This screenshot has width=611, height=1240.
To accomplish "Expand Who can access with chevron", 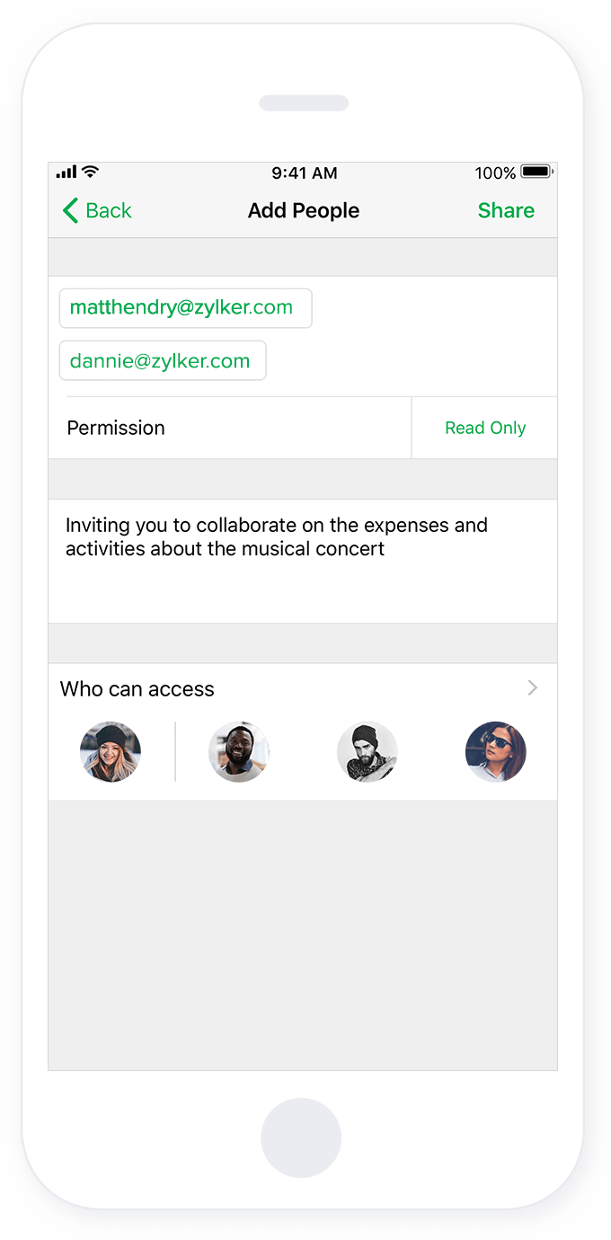I will (533, 688).
